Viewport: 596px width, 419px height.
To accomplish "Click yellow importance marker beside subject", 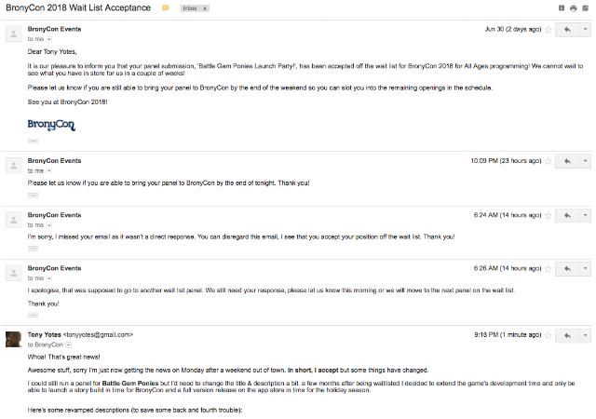I will point(166,8).
